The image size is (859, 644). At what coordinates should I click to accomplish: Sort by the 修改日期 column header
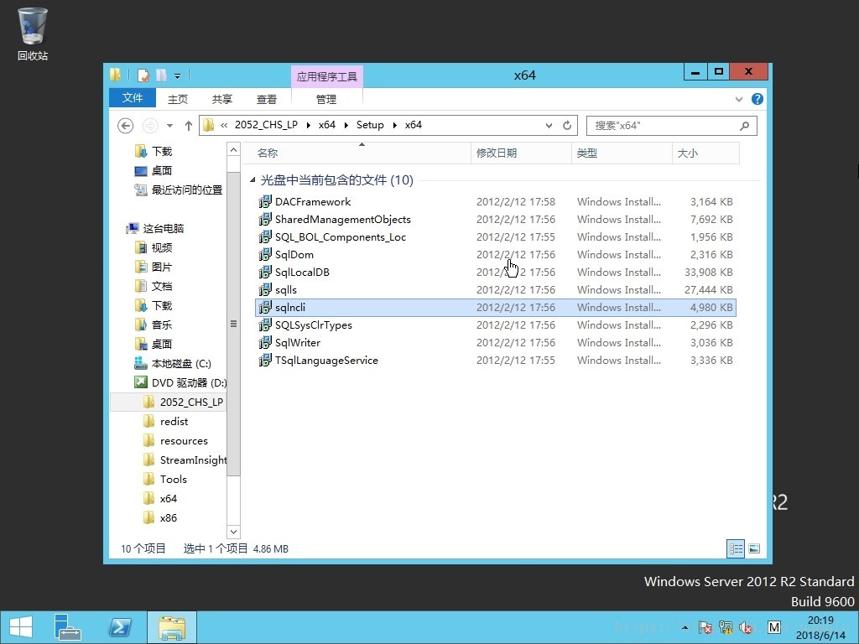[521, 153]
